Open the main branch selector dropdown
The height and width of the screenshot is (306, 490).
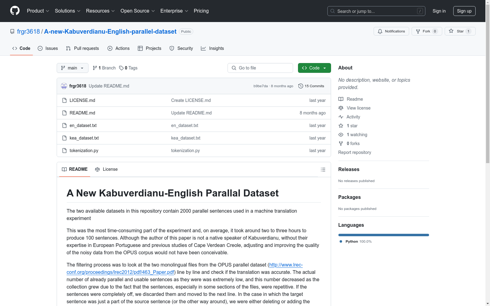73,68
